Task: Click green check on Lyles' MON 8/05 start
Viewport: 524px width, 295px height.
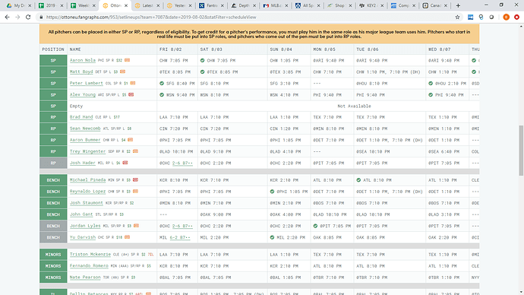Action: click(x=315, y=226)
